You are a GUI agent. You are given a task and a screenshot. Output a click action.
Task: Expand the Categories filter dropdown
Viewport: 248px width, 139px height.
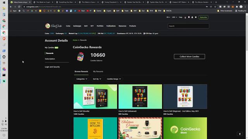pyautogui.click(x=82, y=79)
